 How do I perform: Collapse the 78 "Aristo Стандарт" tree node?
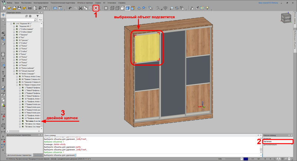click(x=14, y=74)
